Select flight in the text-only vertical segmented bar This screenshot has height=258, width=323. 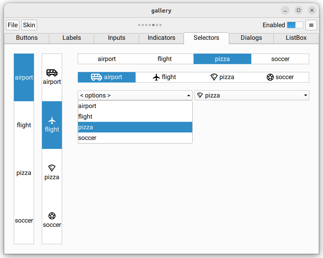tap(24, 125)
